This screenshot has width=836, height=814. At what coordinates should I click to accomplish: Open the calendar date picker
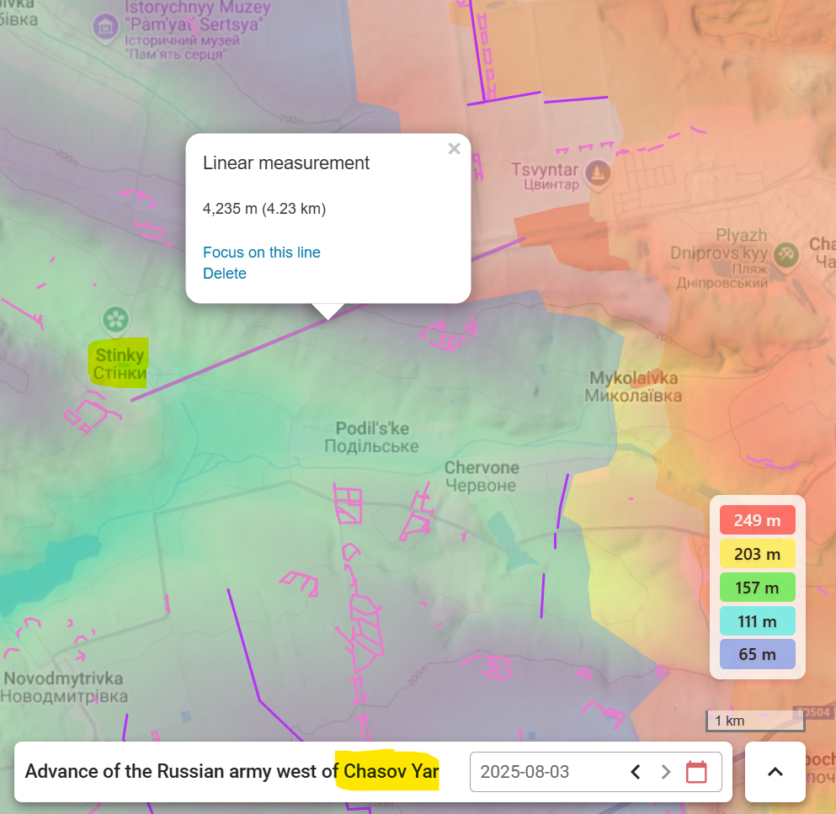pyautogui.click(x=696, y=771)
